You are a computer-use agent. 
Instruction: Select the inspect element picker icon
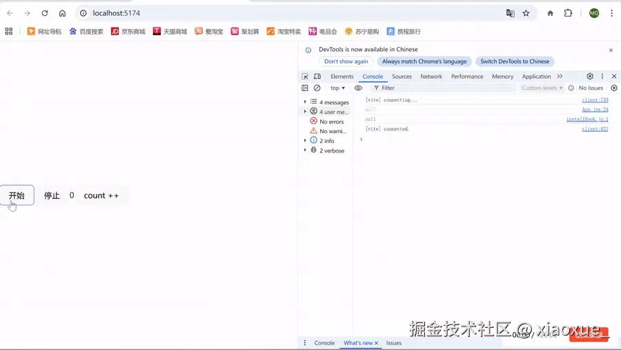point(304,77)
